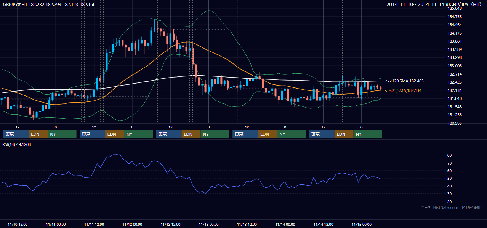Click the RSI axis value 80
This screenshot has height=228, width=487.
[x=450, y=155]
